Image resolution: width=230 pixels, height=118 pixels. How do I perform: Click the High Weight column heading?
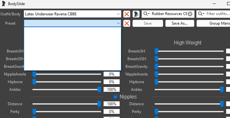tap(188, 43)
